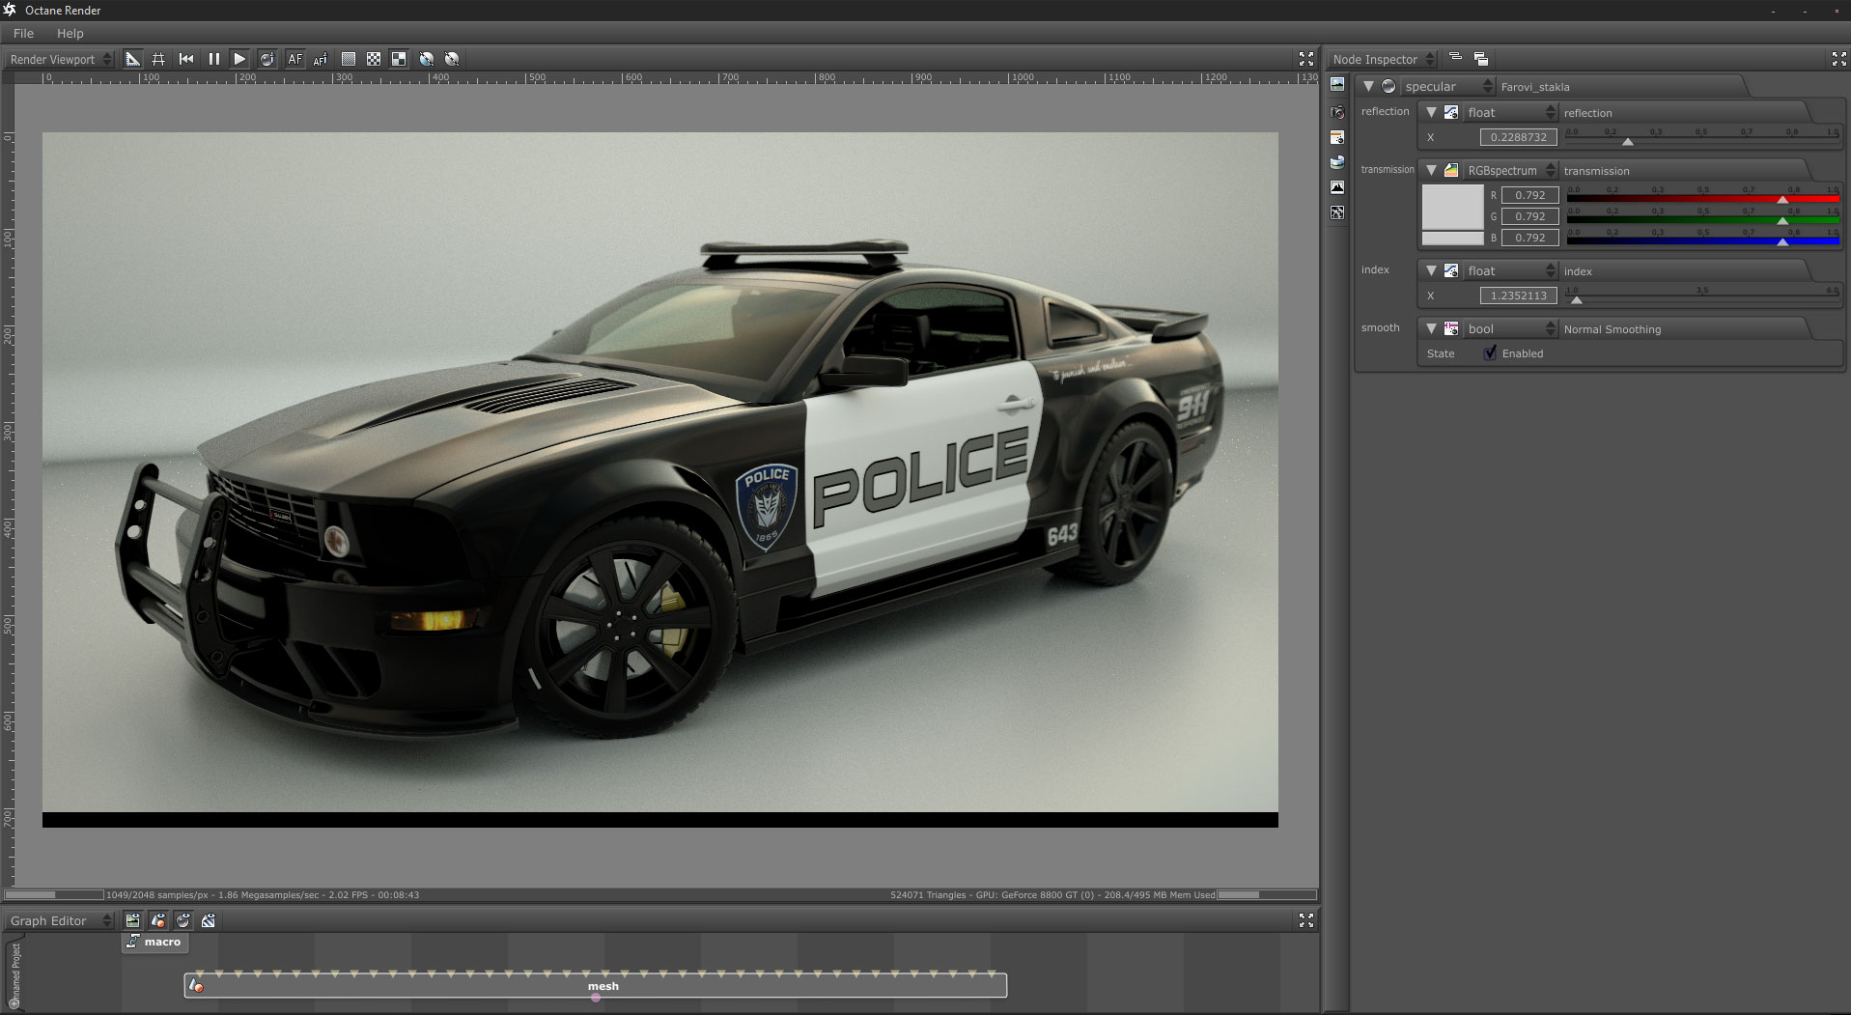Select the material picker sphere icon
Image resolution: width=1851 pixels, height=1015 pixels.
tap(267, 59)
